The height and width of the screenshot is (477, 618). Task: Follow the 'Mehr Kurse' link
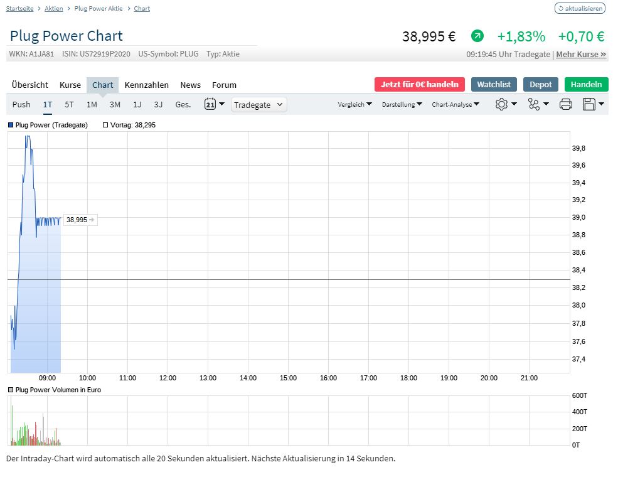coord(581,55)
